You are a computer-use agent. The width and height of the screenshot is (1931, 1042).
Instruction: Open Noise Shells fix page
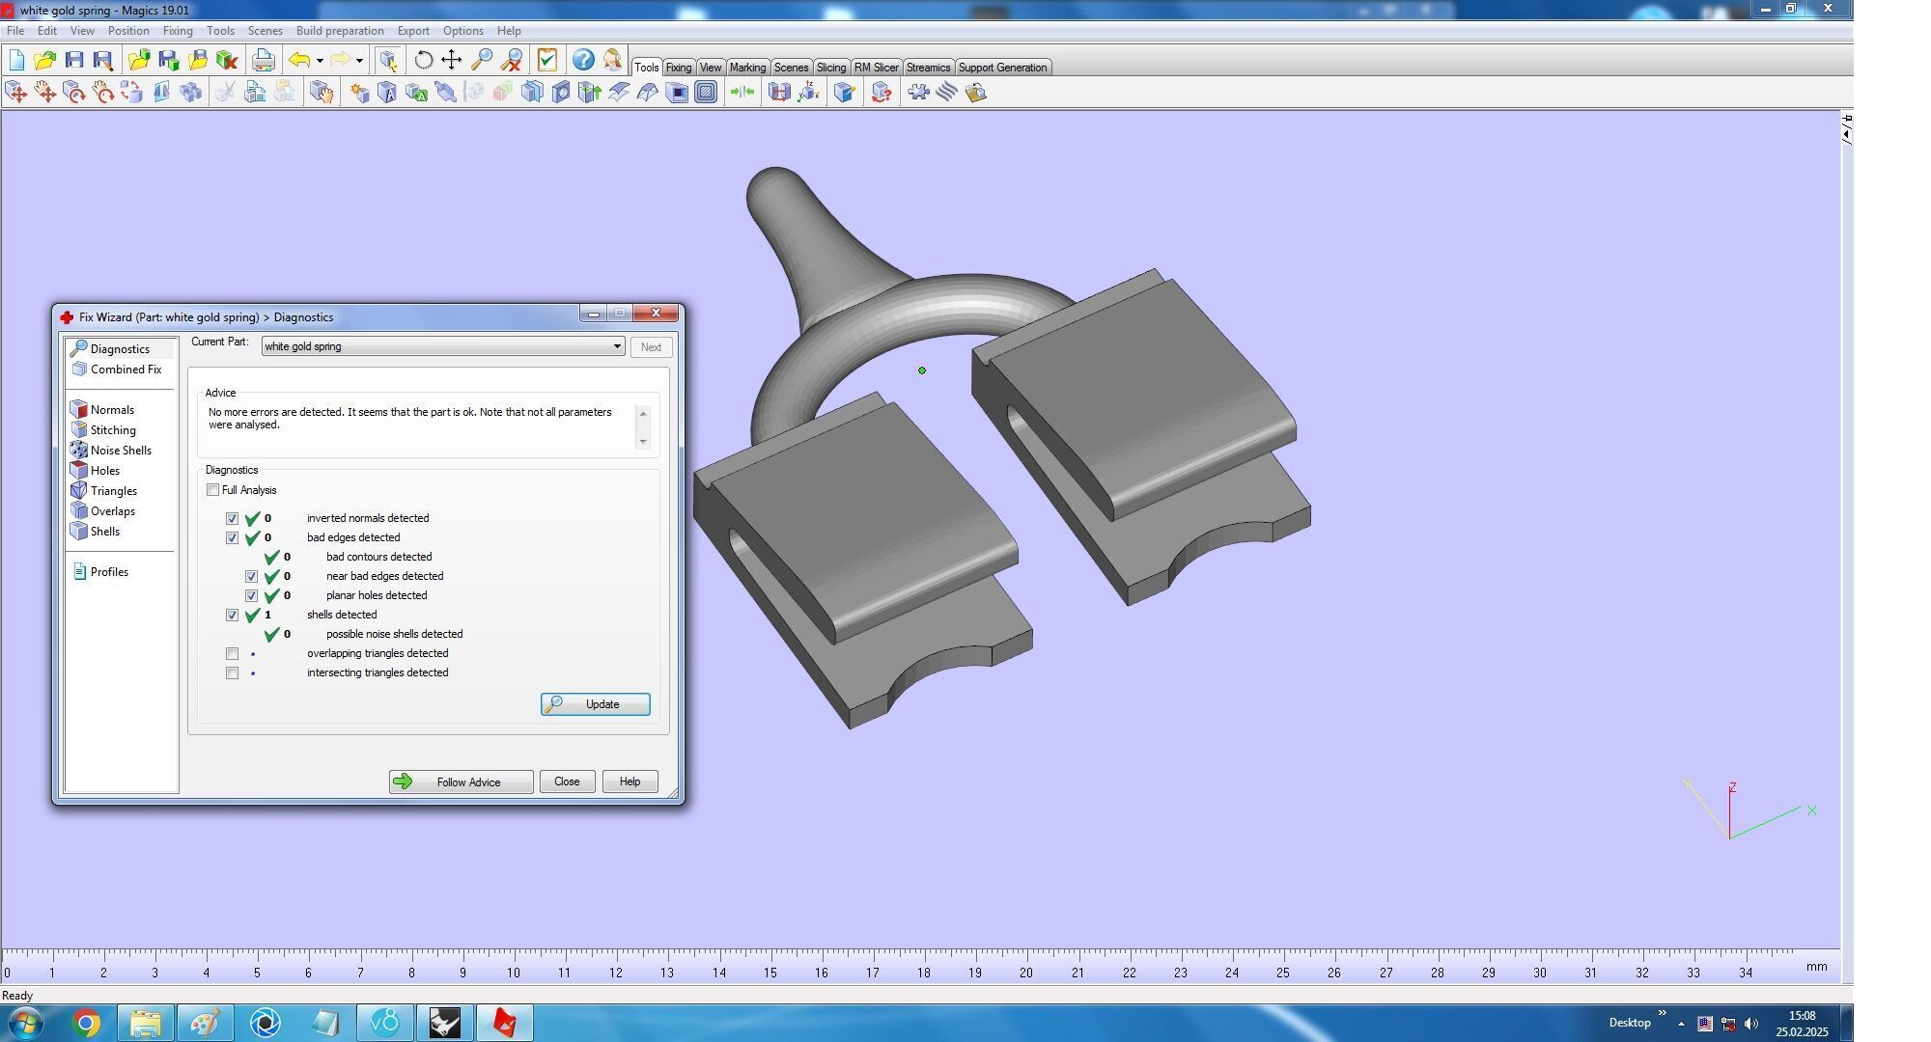tap(120, 451)
